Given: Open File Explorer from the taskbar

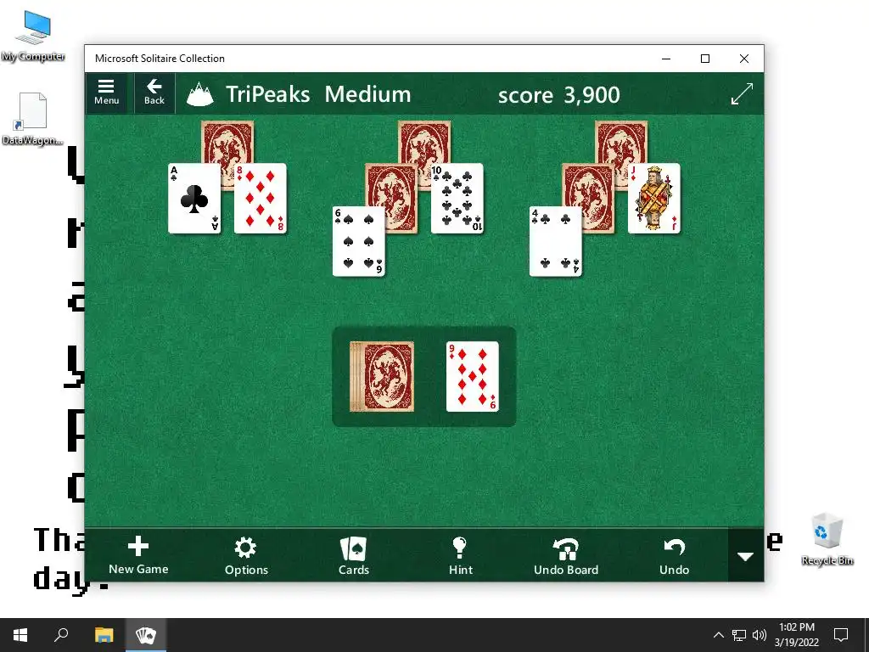Looking at the screenshot, I should 104,635.
